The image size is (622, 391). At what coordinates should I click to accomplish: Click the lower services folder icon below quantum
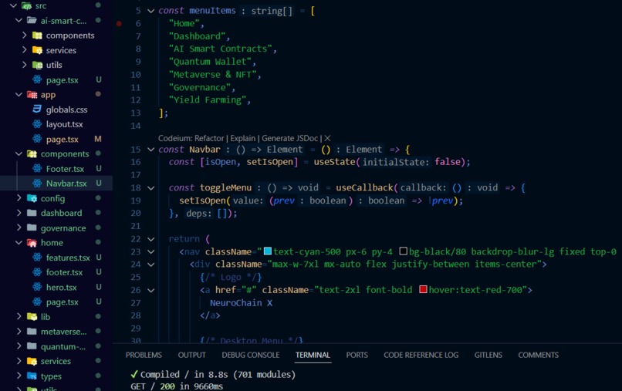pyautogui.click(x=32, y=361)
